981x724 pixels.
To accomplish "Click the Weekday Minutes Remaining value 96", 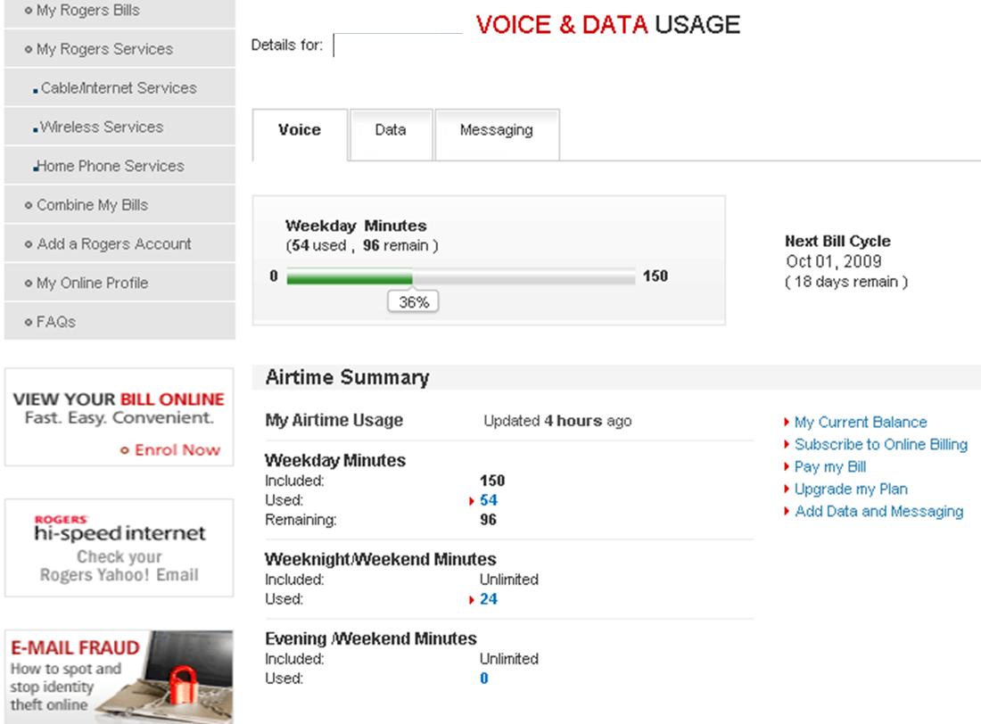I will click(x=488, y=520).
